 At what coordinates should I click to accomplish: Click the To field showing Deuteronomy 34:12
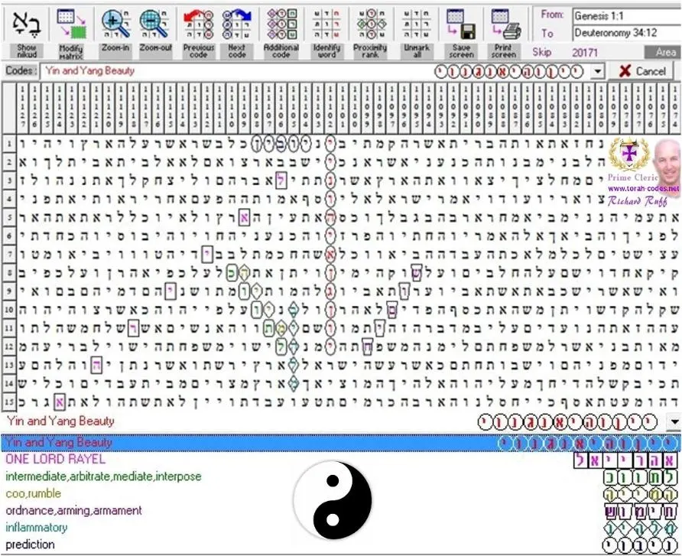coord(627,33)
